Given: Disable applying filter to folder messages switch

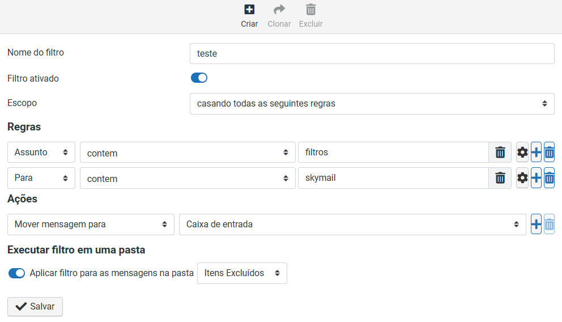Looking at the screenshot, I should point(16,273).
